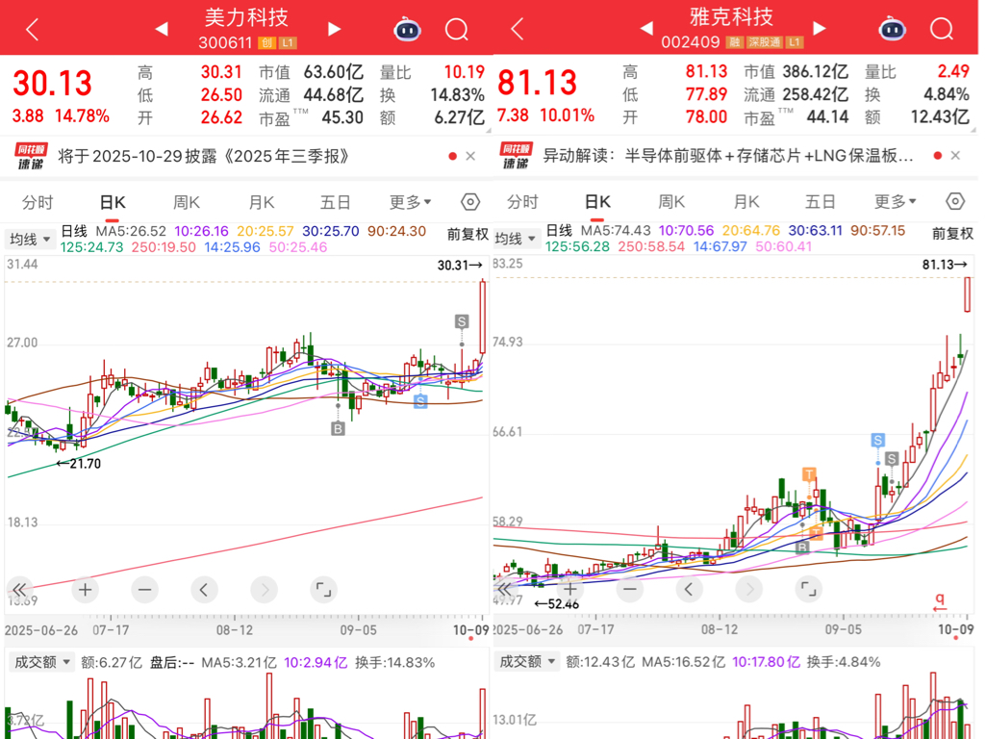The image size is (986, 739).
Task: Select B marker on 美力科技 chart
Action: 338,429
